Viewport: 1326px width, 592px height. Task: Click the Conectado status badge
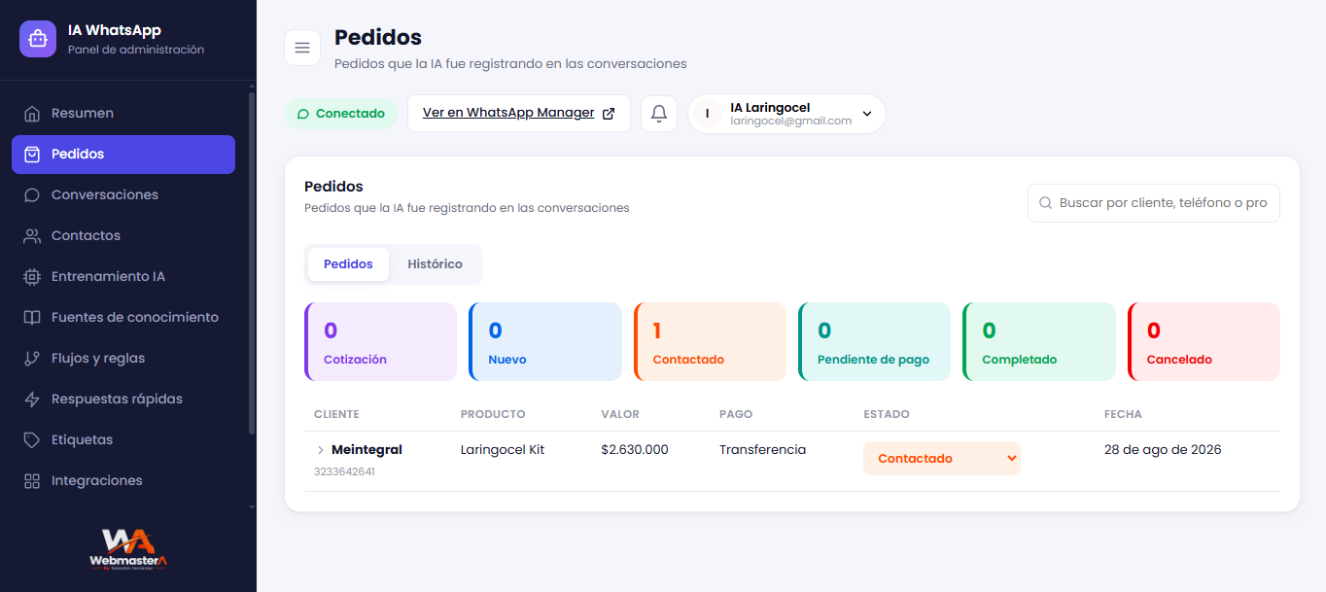(x=340, y=114)
